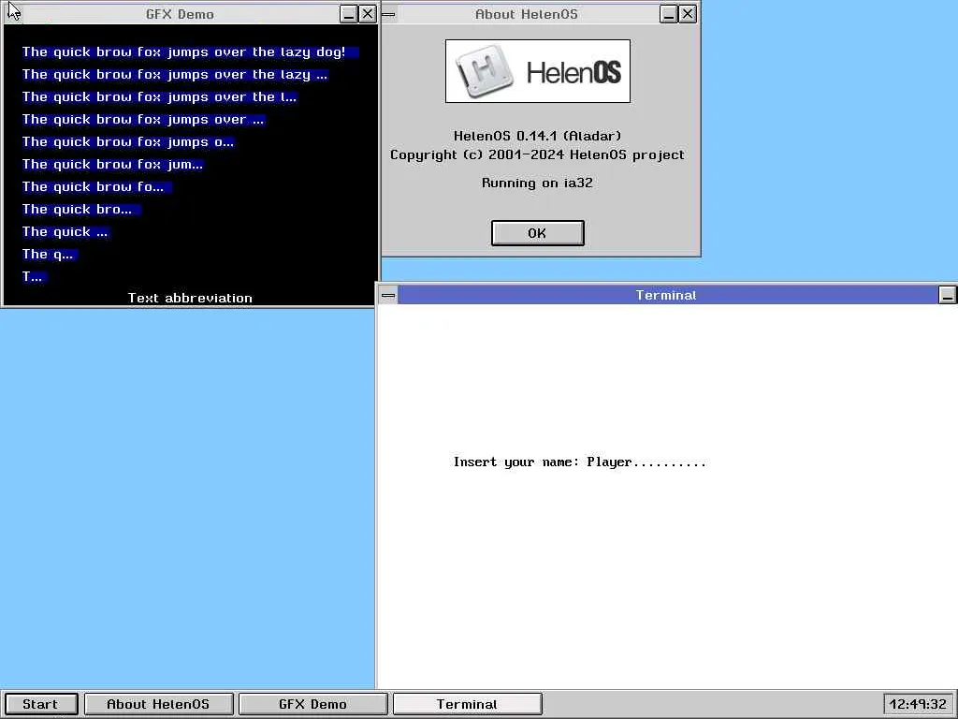Click the full line ending 'lazy dog!'
958x719 pixels.
click(190, 52)
